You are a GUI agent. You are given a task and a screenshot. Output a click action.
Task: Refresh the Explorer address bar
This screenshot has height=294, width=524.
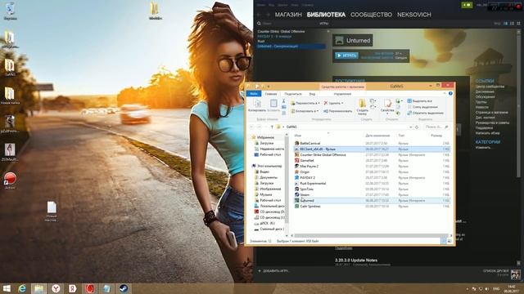417,127
